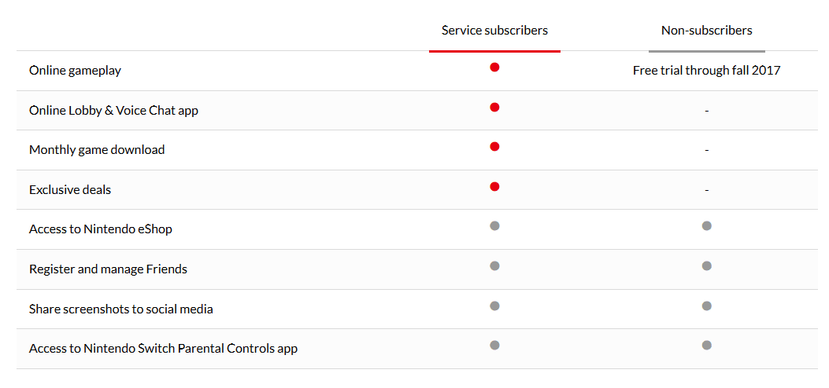Select red dot in Monthly game download row
Image resolution: width=829 pixels, height=388 pixels.
[494, 147]
